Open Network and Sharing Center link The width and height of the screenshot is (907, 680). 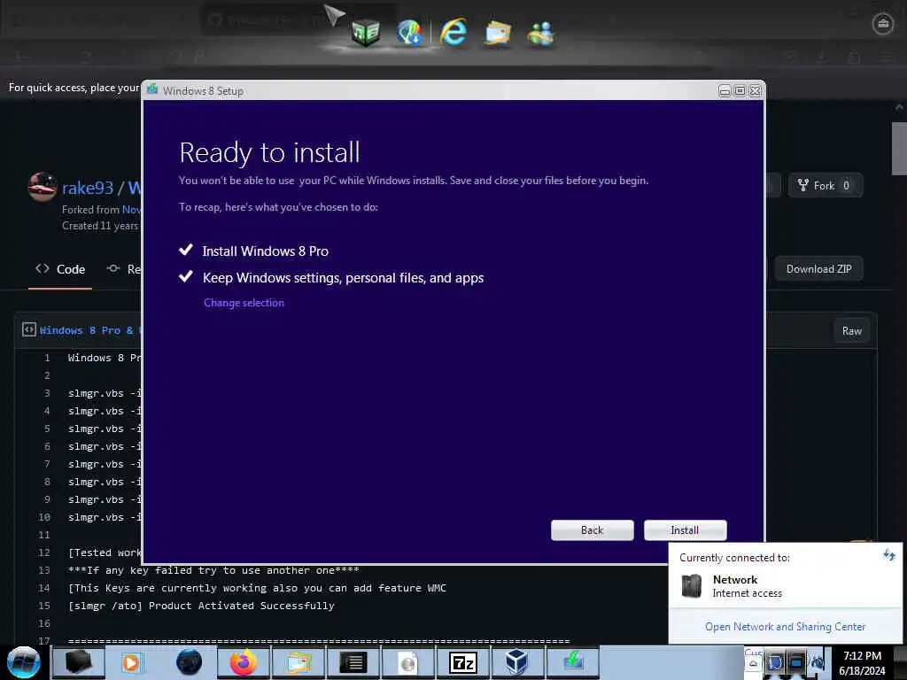pos(785,626)
